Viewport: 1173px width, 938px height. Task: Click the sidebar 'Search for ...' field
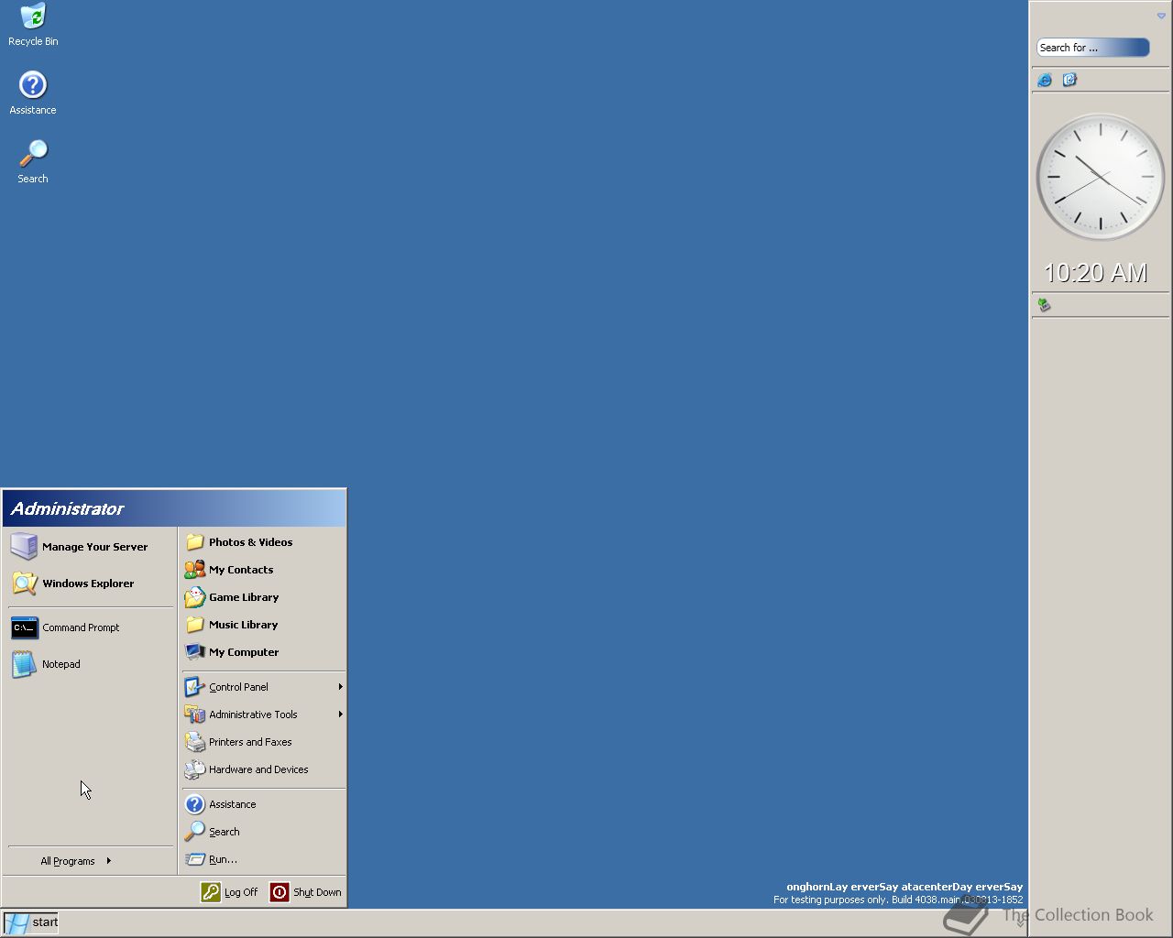[x=1092, y=48]
